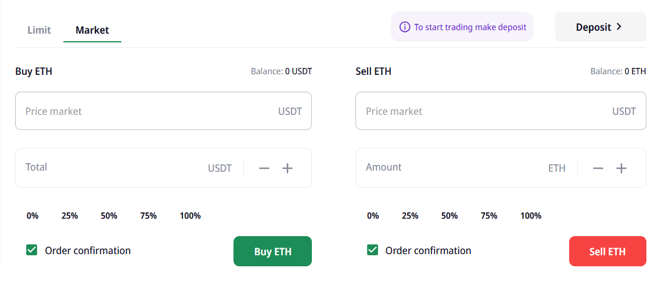
Task: Uncheck Order confirmation under Buy ETH
Action: [x=32, y=250]
